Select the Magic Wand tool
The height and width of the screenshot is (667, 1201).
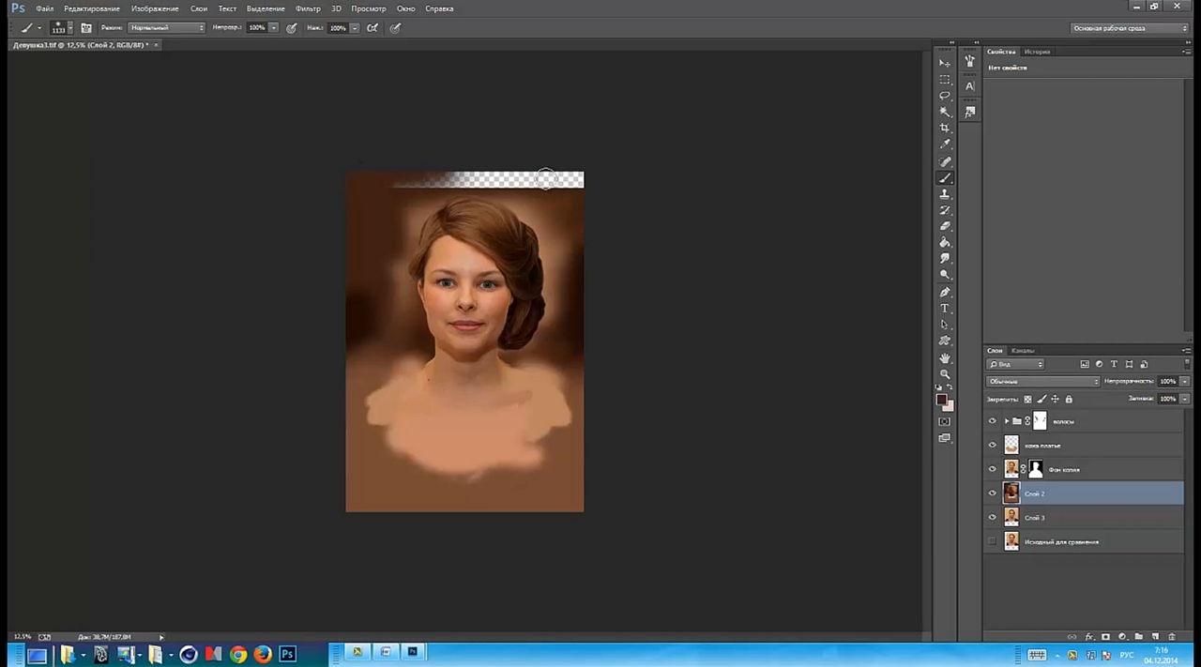945,112
